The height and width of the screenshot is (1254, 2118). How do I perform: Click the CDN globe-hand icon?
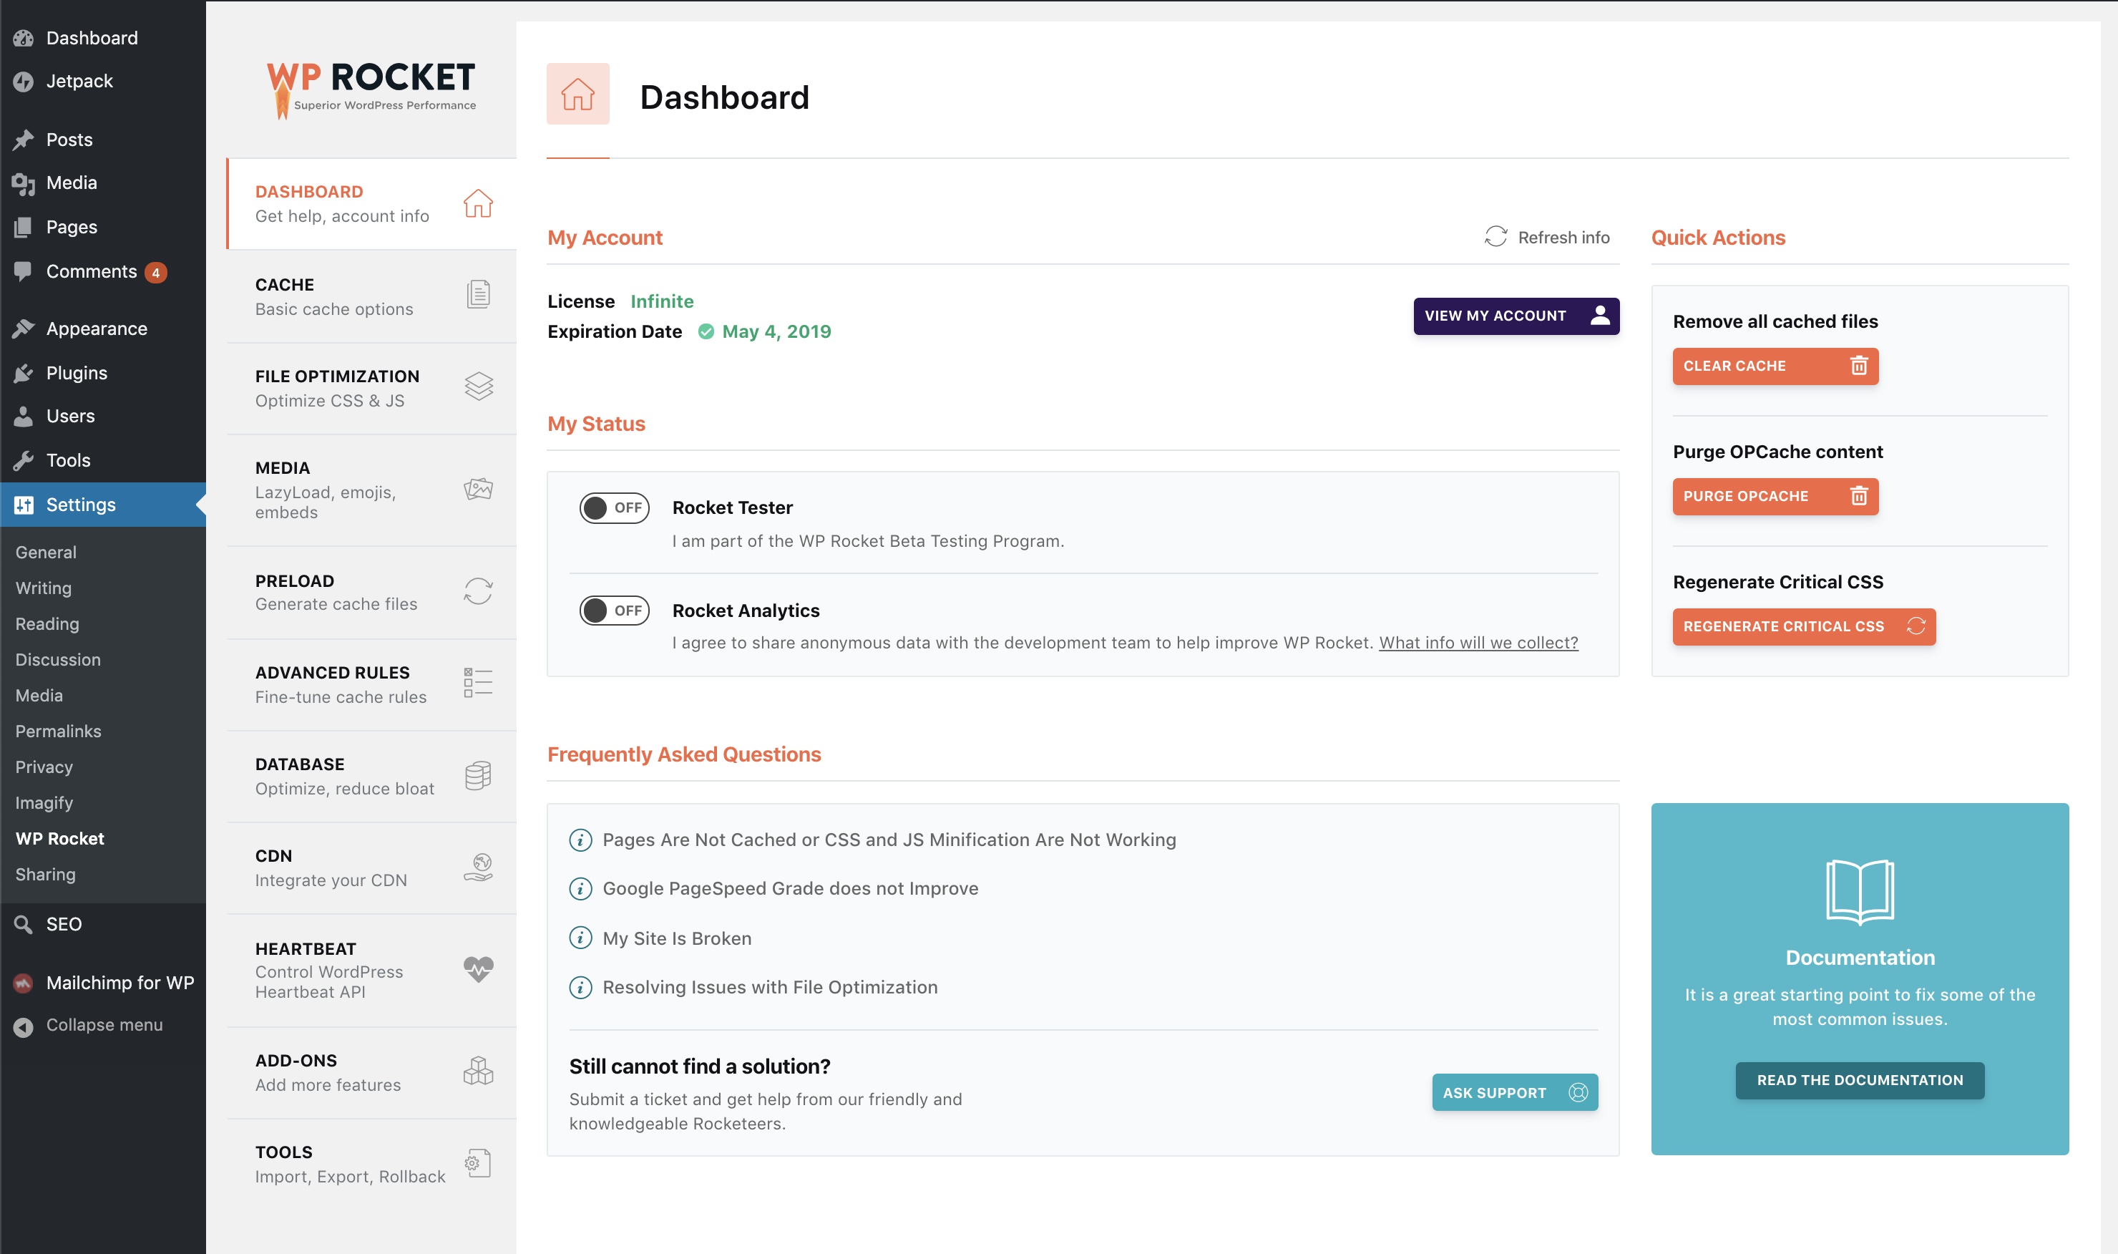(478, 867)
